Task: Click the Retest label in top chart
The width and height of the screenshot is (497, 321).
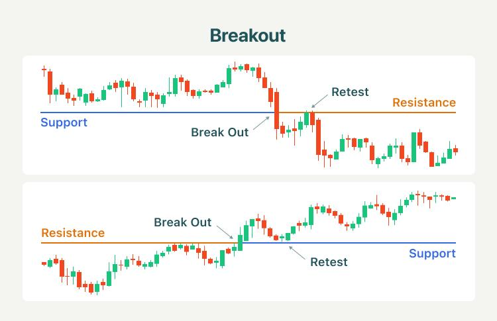Action: point(350,92)
